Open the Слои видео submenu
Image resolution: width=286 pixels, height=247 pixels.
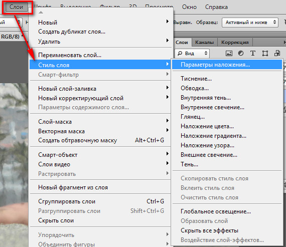[x=100, y=164]
